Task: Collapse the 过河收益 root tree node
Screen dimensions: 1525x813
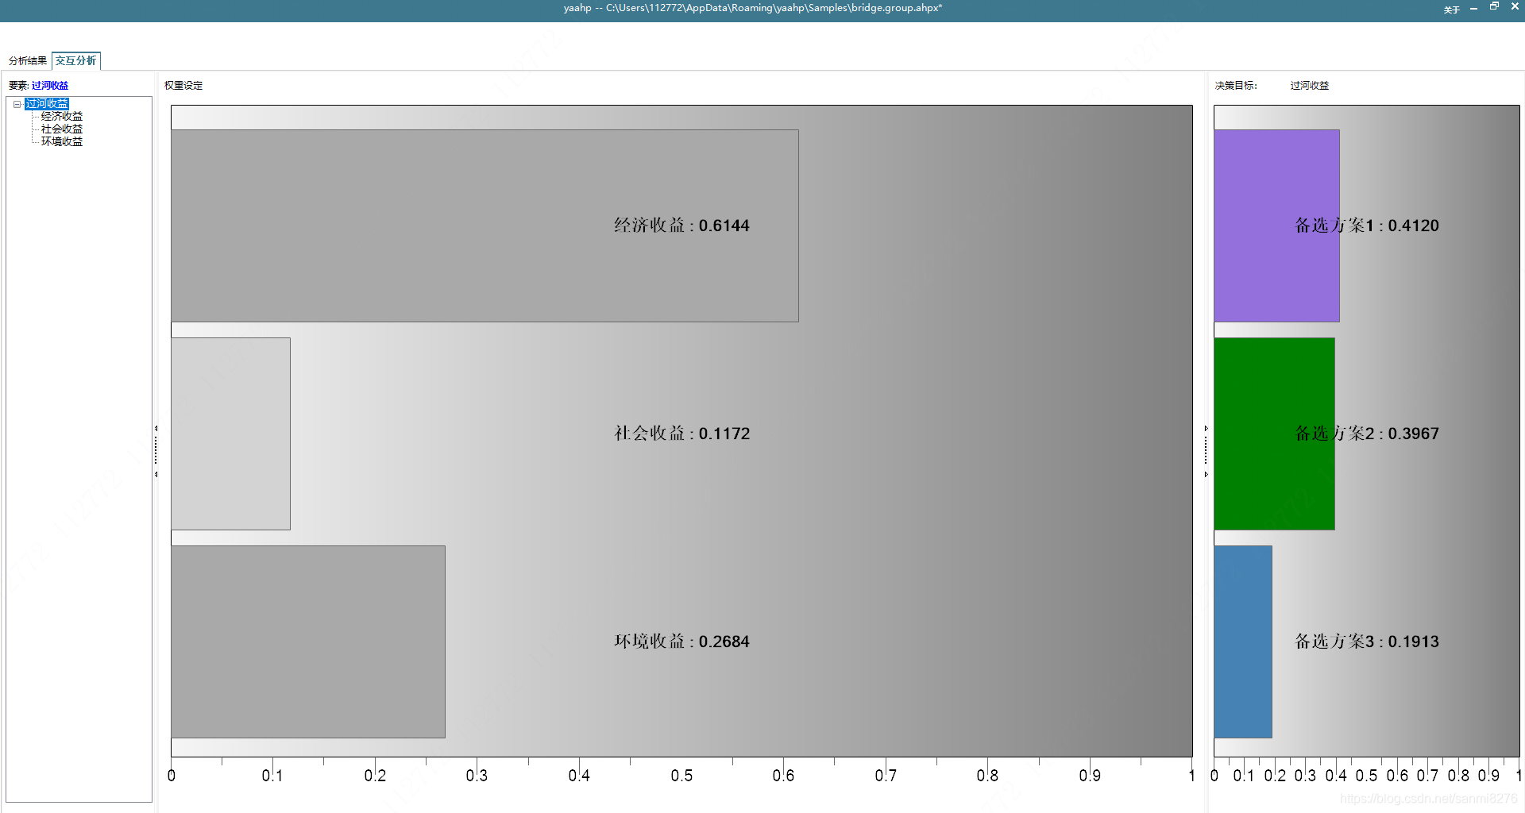Action: (17, 103)
